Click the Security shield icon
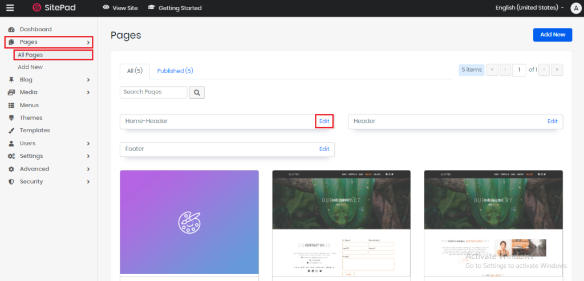Screen dimensions: 584x281 [11, 182]
